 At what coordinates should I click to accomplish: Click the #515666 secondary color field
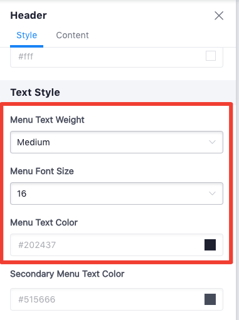[117, 299]
